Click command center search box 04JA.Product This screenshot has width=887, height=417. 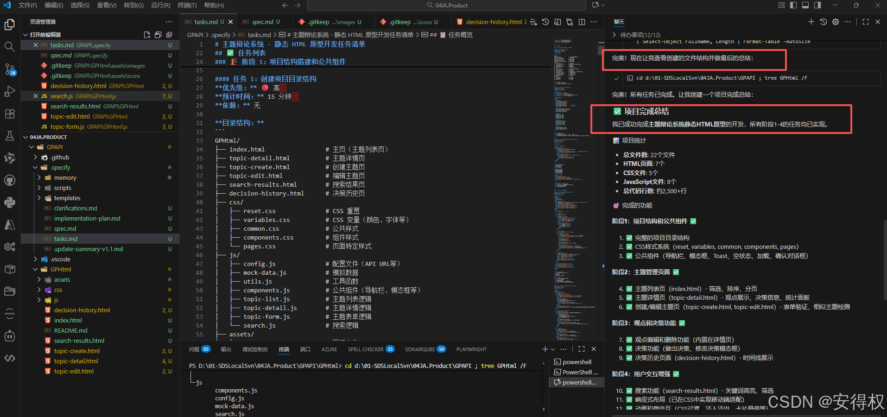tap(447, 5)
